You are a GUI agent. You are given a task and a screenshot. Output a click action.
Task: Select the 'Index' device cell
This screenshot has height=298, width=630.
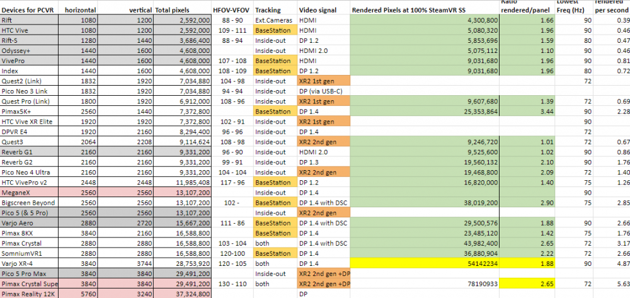[29, 71]
